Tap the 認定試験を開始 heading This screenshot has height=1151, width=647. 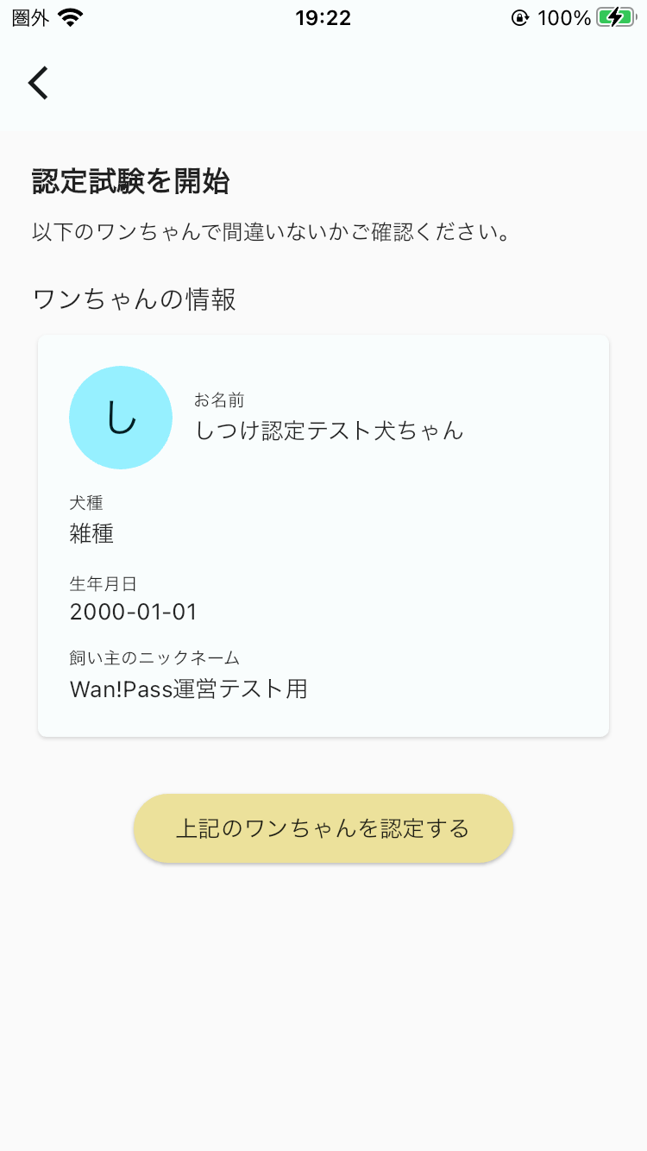click(x=131, y=182)
